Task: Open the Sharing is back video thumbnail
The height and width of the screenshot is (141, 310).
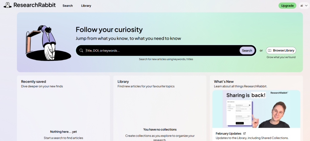Action: pos(256,109)
